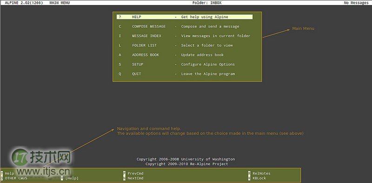This screenshot has height=183, width=372.
Task: Click the University of Washington copyright line
Action: pos(186,159)
